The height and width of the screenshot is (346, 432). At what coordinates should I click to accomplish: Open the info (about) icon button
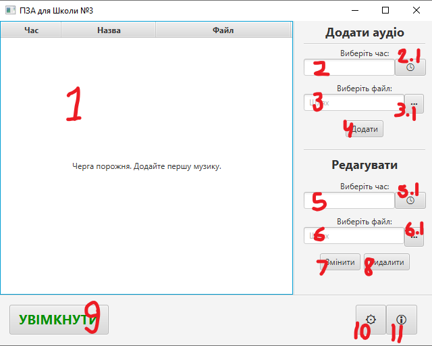point(402,320)
